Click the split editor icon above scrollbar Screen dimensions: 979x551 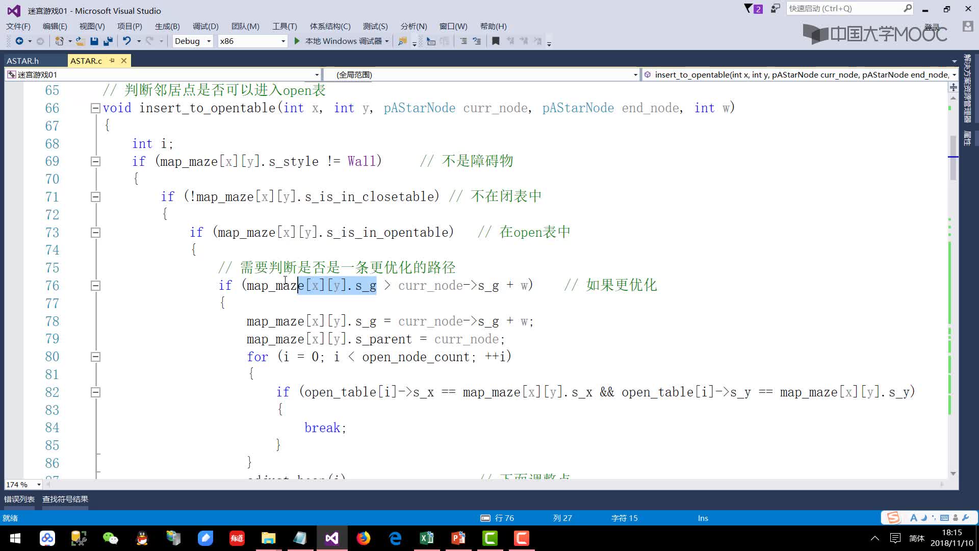tap(953, 87)
